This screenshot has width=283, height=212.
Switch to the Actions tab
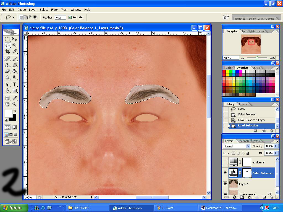[x=243, y=104]
